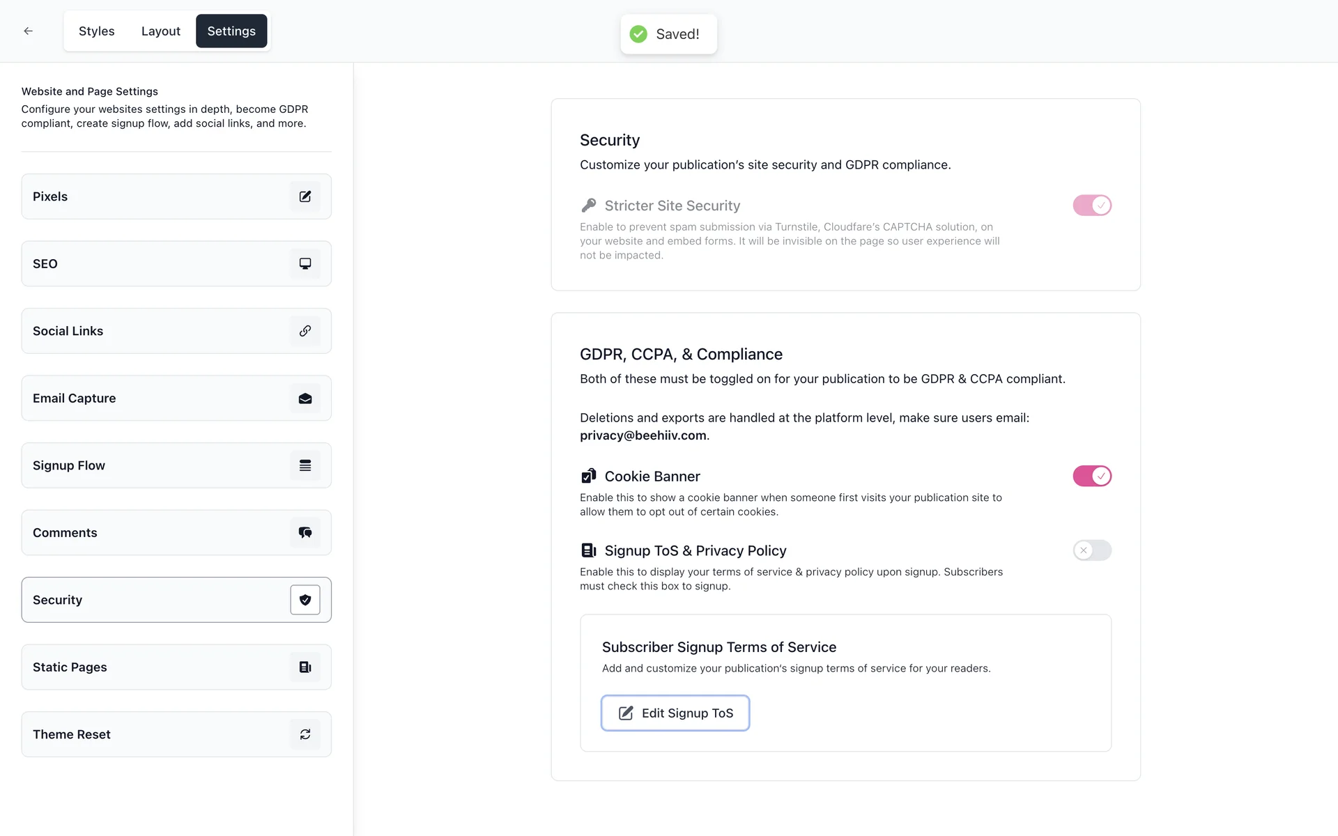
Task: Click the Security shield icon
Action: (305, 600)
